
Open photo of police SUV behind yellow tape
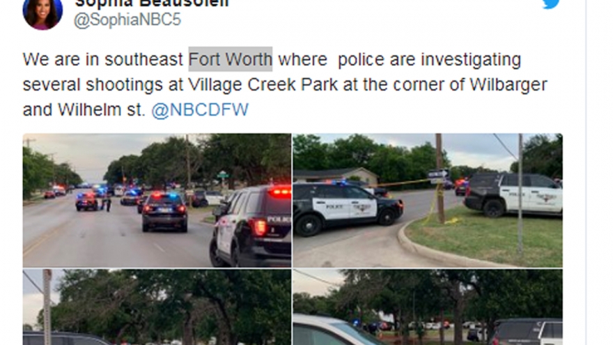click(x=428, y=200)
